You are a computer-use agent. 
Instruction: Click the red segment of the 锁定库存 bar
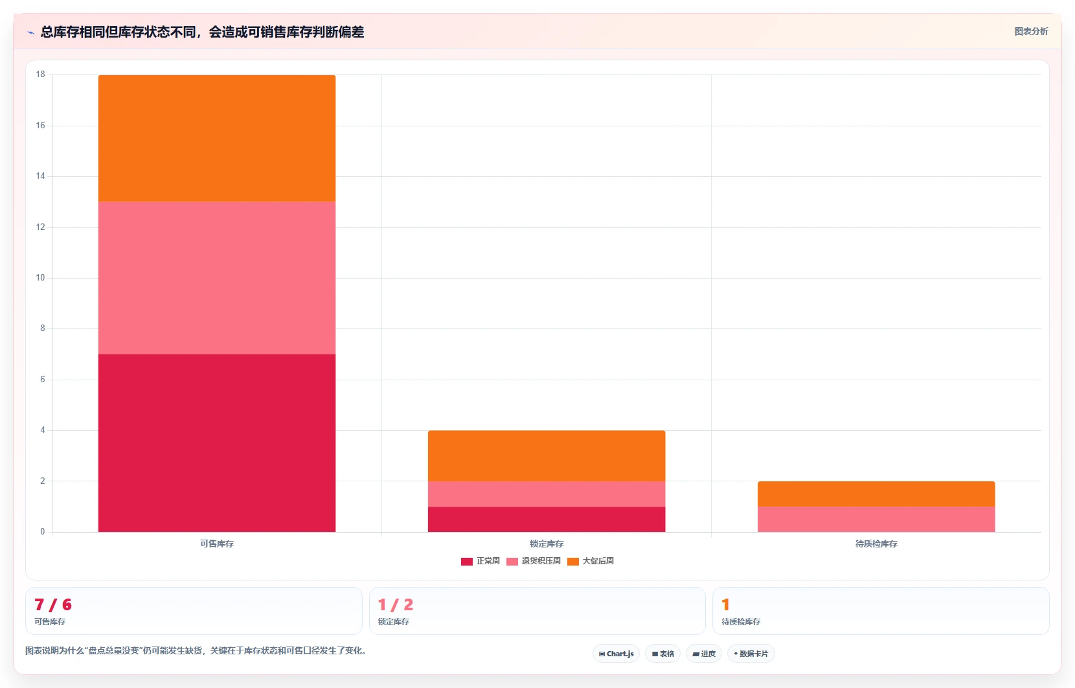[547, 520]
